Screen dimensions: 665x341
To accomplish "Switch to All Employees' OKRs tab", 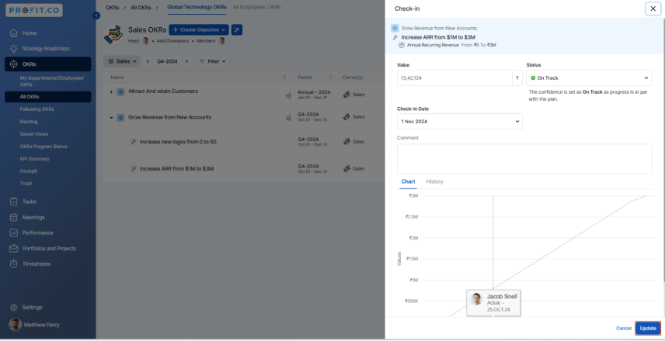I will tap(256, 7).
